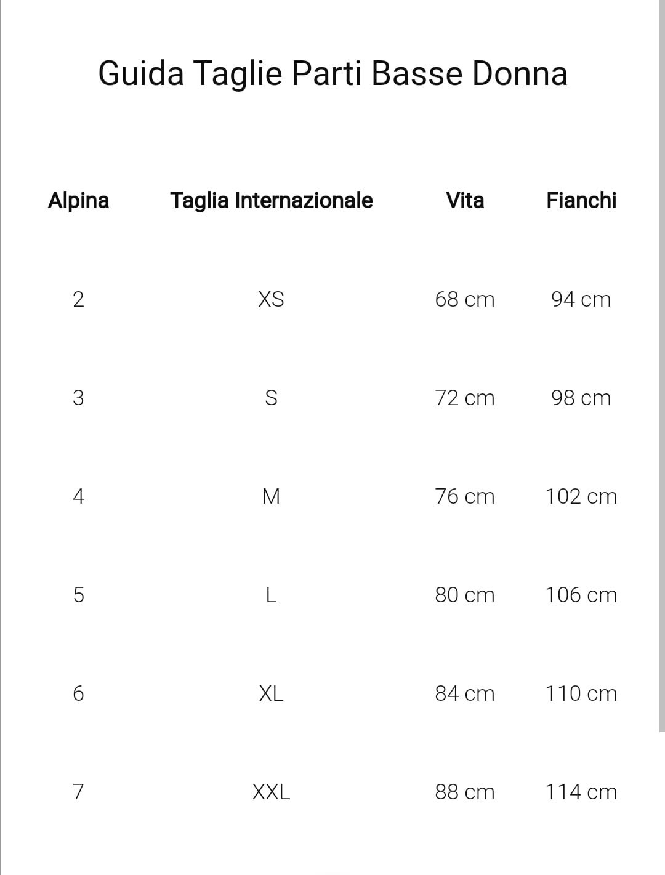Image resolution: width=665 pixels, height=875 pixels.
Task: Click the Guida Taglie Parti Basse Donna title
Action: click(x=332, y=73)
